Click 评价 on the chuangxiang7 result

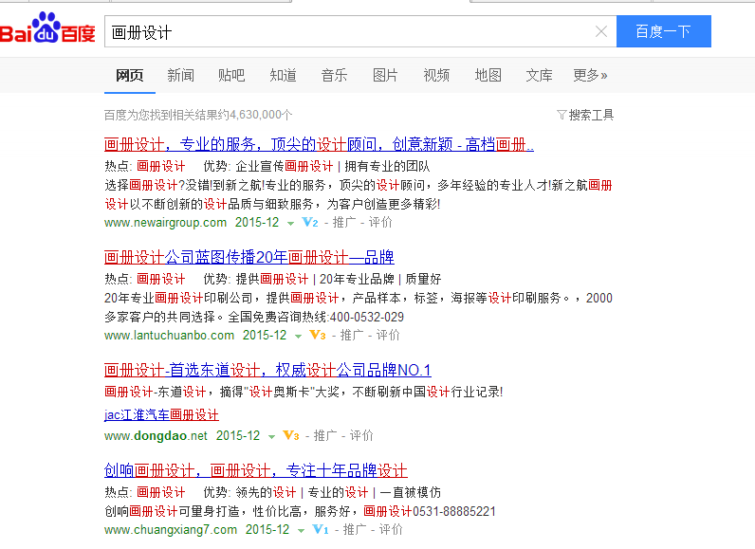391,530
